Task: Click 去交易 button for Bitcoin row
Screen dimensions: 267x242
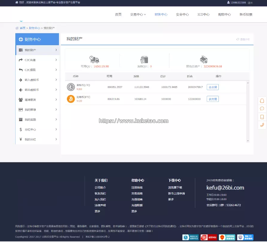Action: [x=212, y=99]
